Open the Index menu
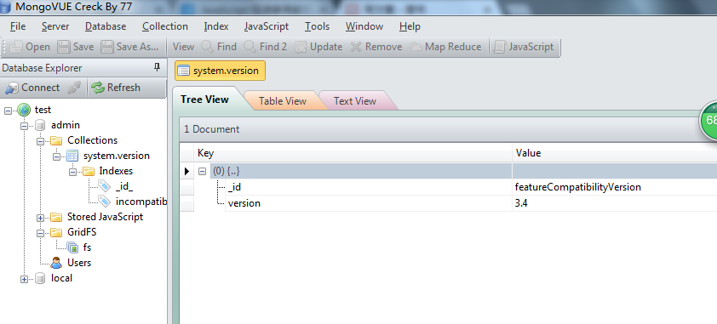Screen dimensions: 717x324 pyautogui.click(x=216, y=26)
